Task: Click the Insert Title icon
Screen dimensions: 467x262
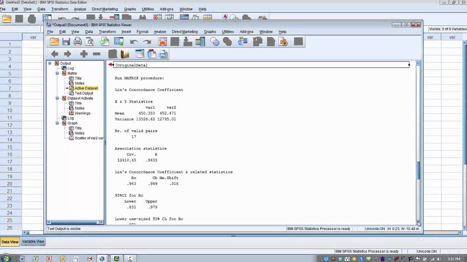Action: (151, 54)
